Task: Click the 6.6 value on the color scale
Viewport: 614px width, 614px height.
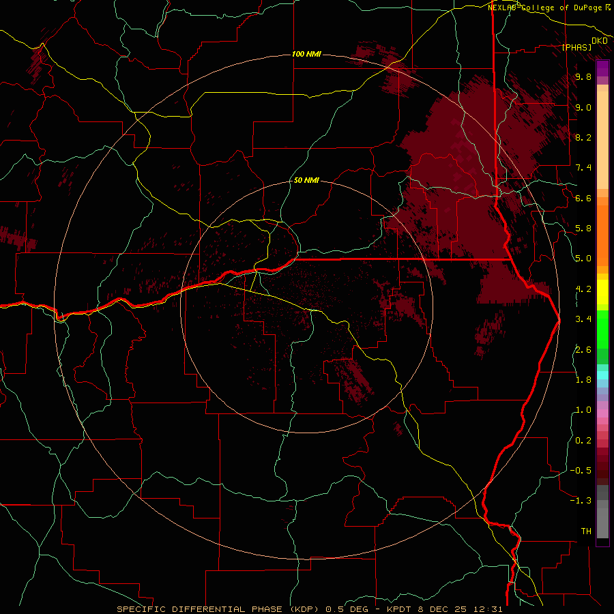Action: pos(583,198)
